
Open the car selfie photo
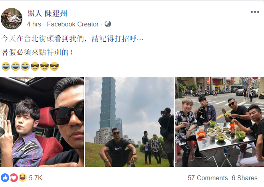click(x=42, y=122)
